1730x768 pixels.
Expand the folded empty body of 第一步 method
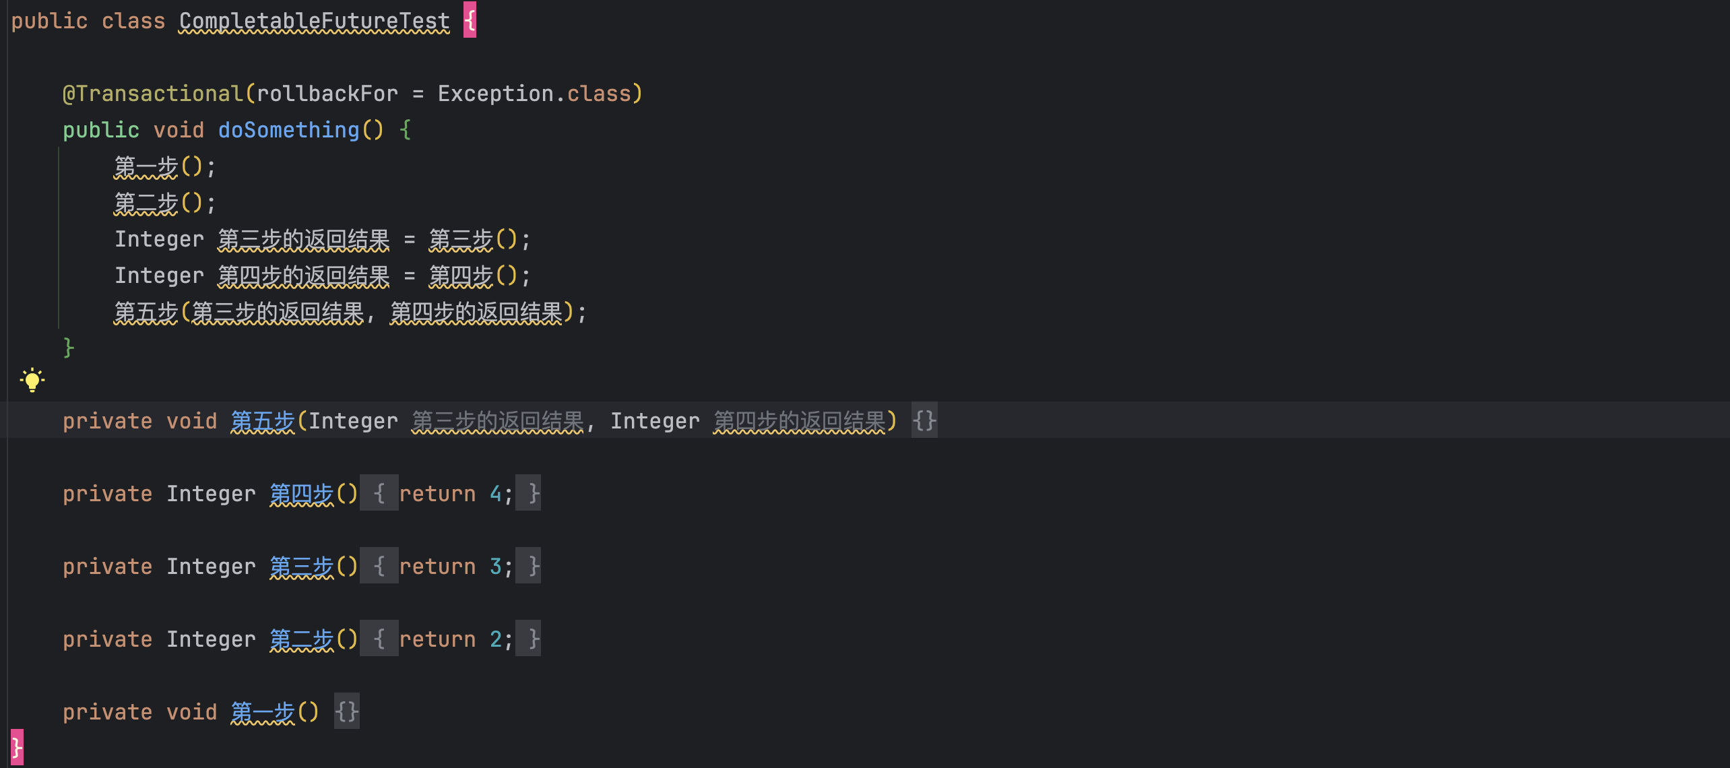coord(346,712)
